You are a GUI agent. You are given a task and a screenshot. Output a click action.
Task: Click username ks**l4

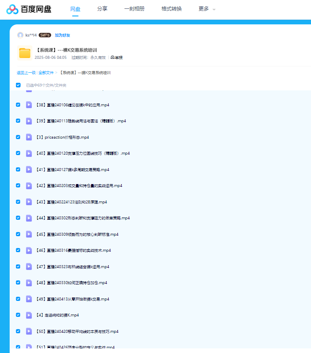pos(31,35)
